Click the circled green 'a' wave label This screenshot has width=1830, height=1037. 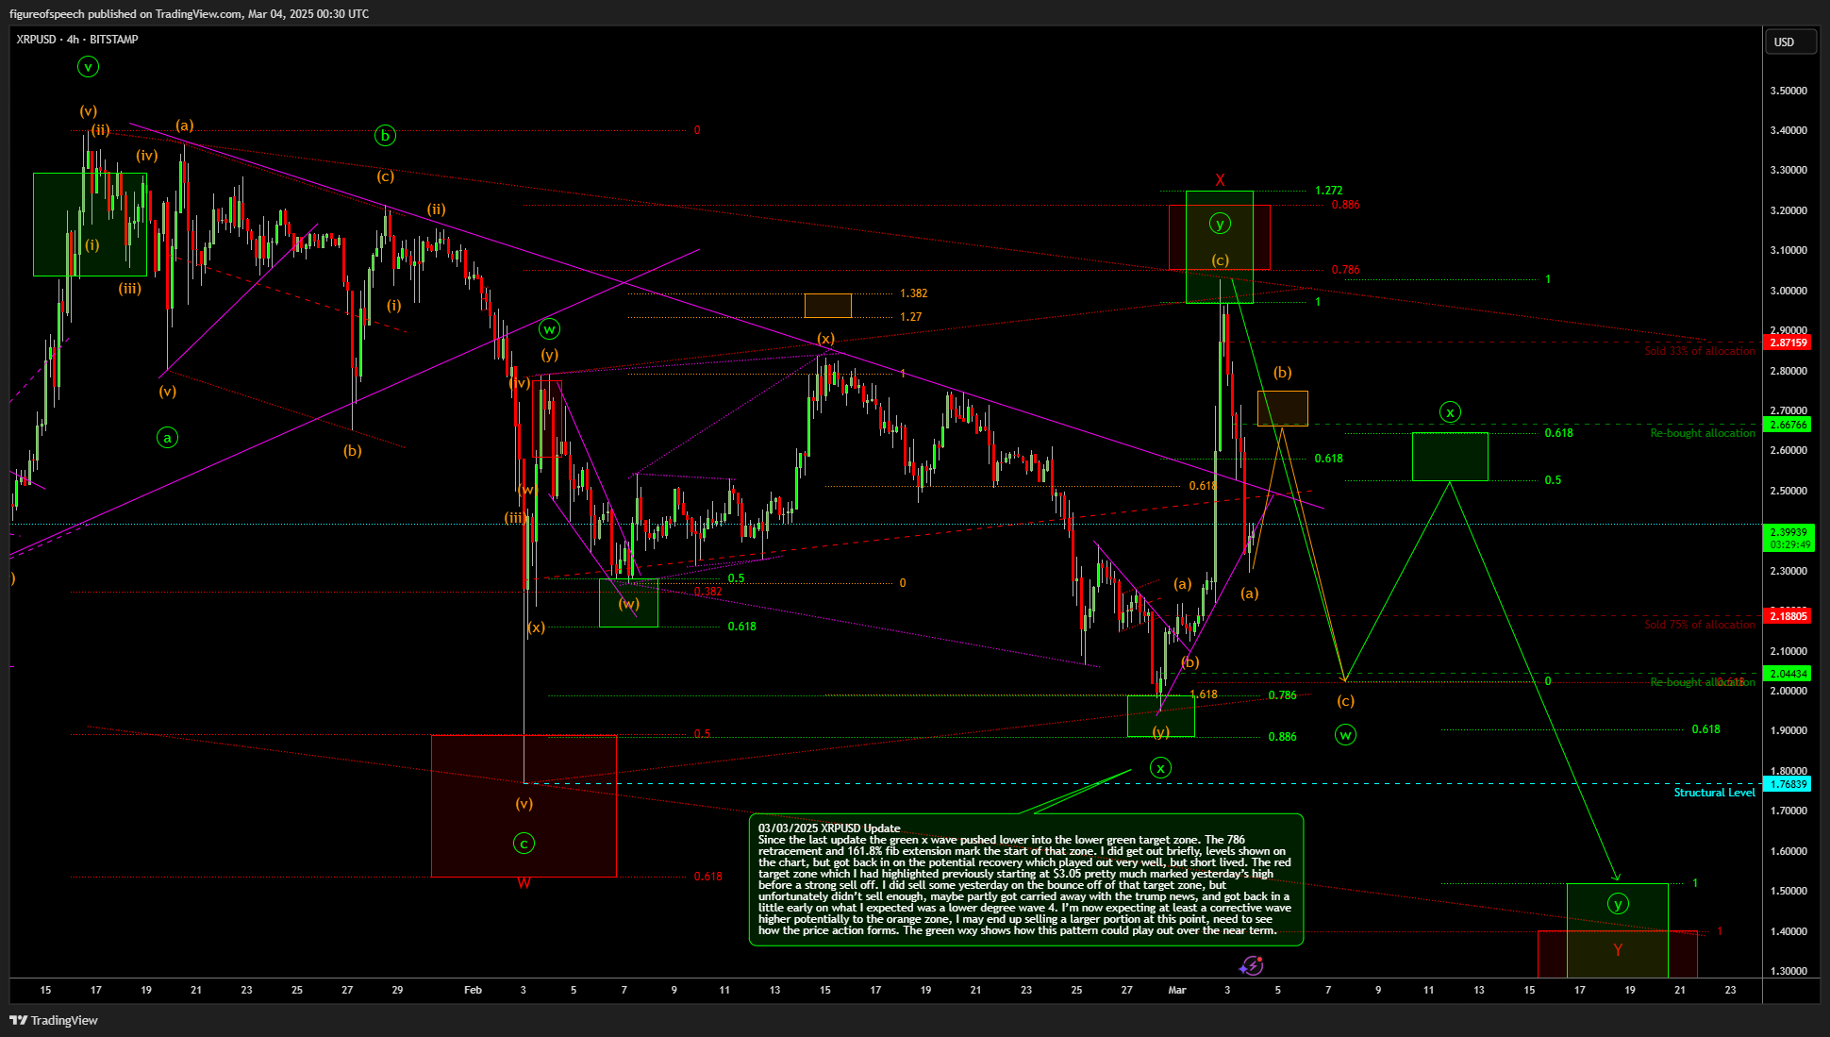167,438
